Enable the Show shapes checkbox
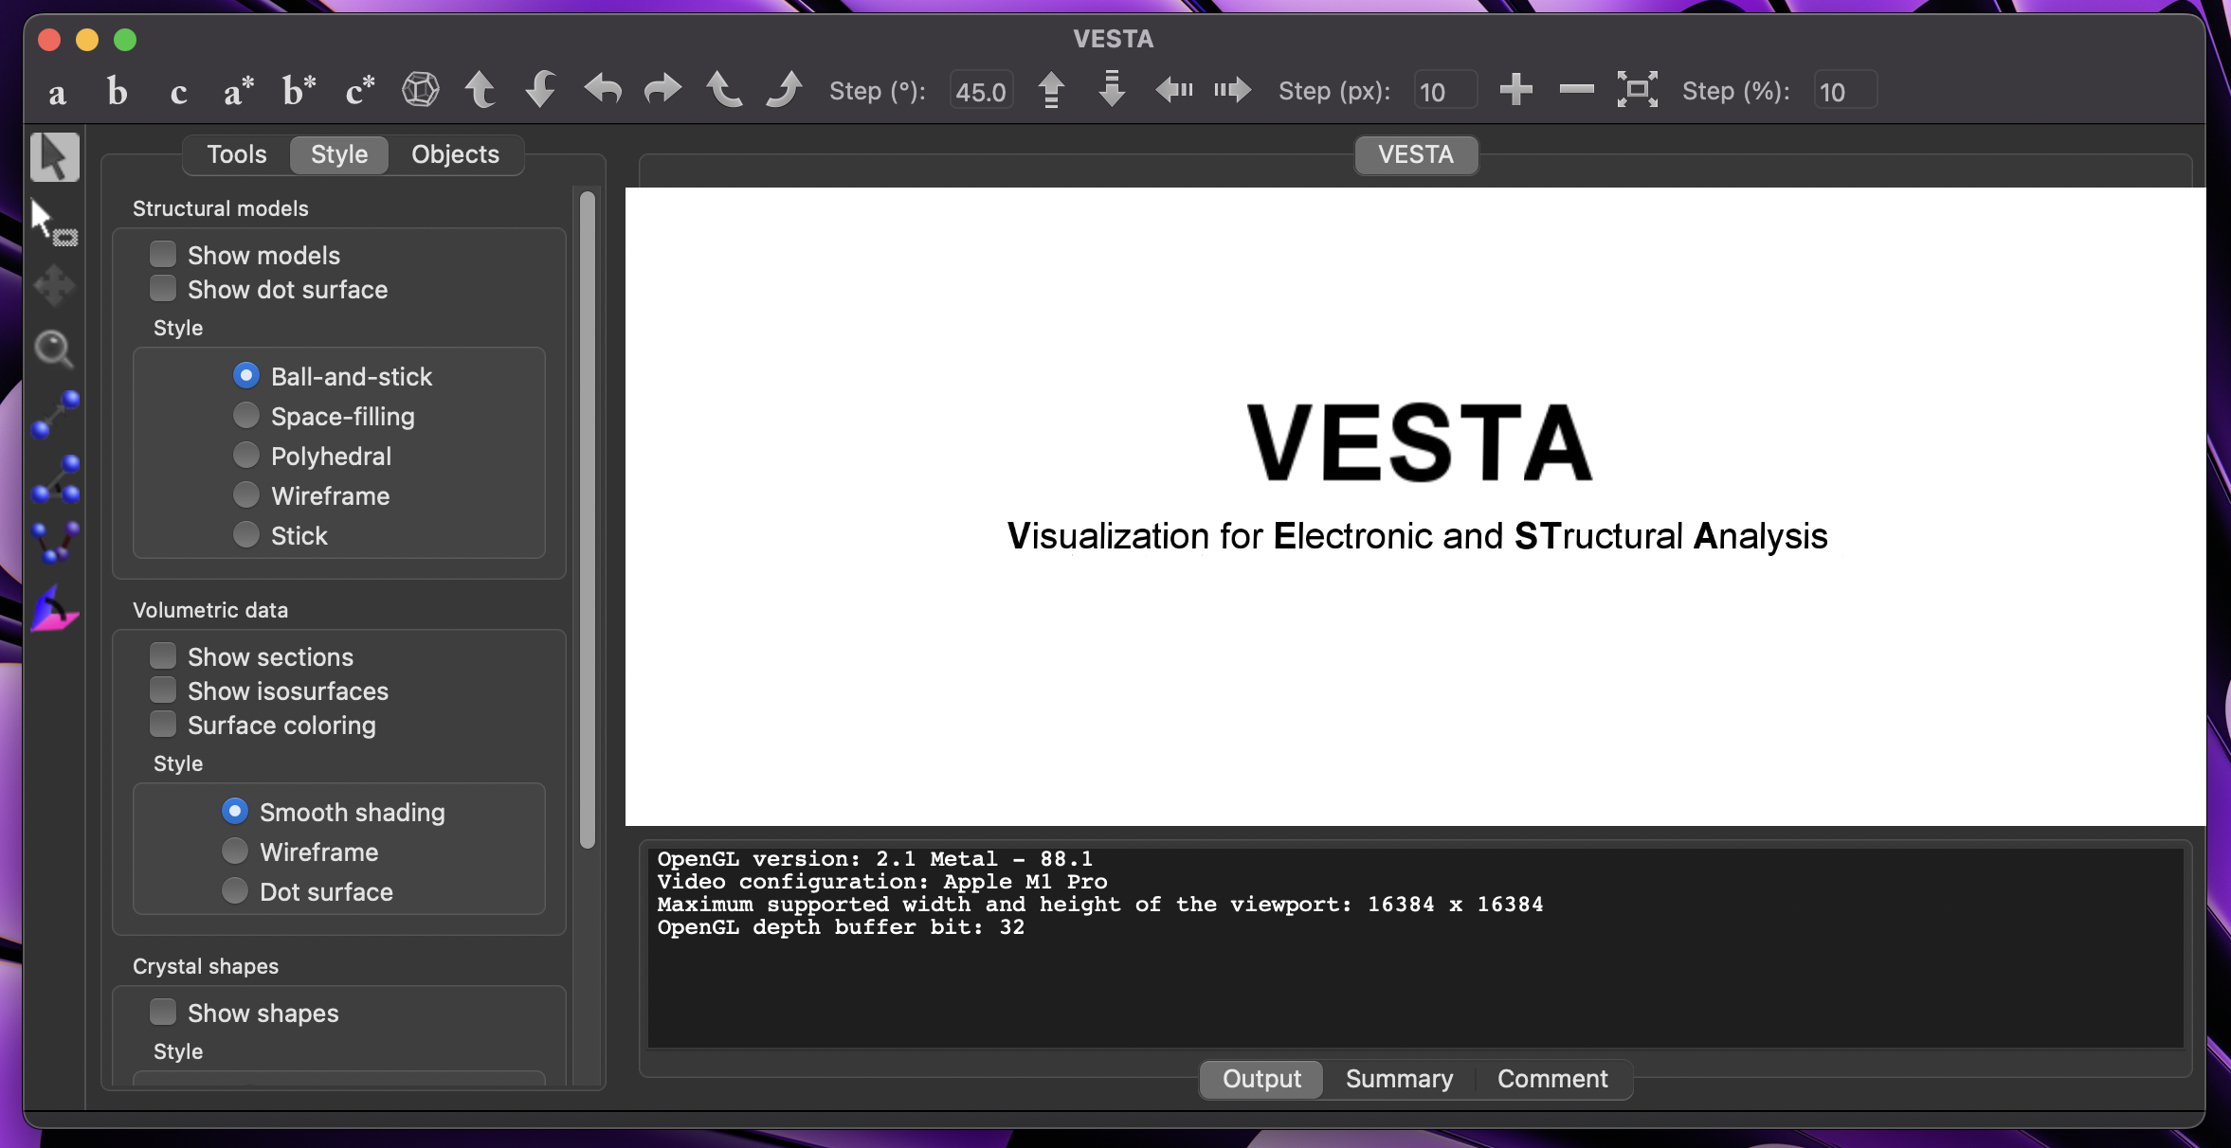This screenshot has width=2231, height=1148. click(x=163, y=1012)
